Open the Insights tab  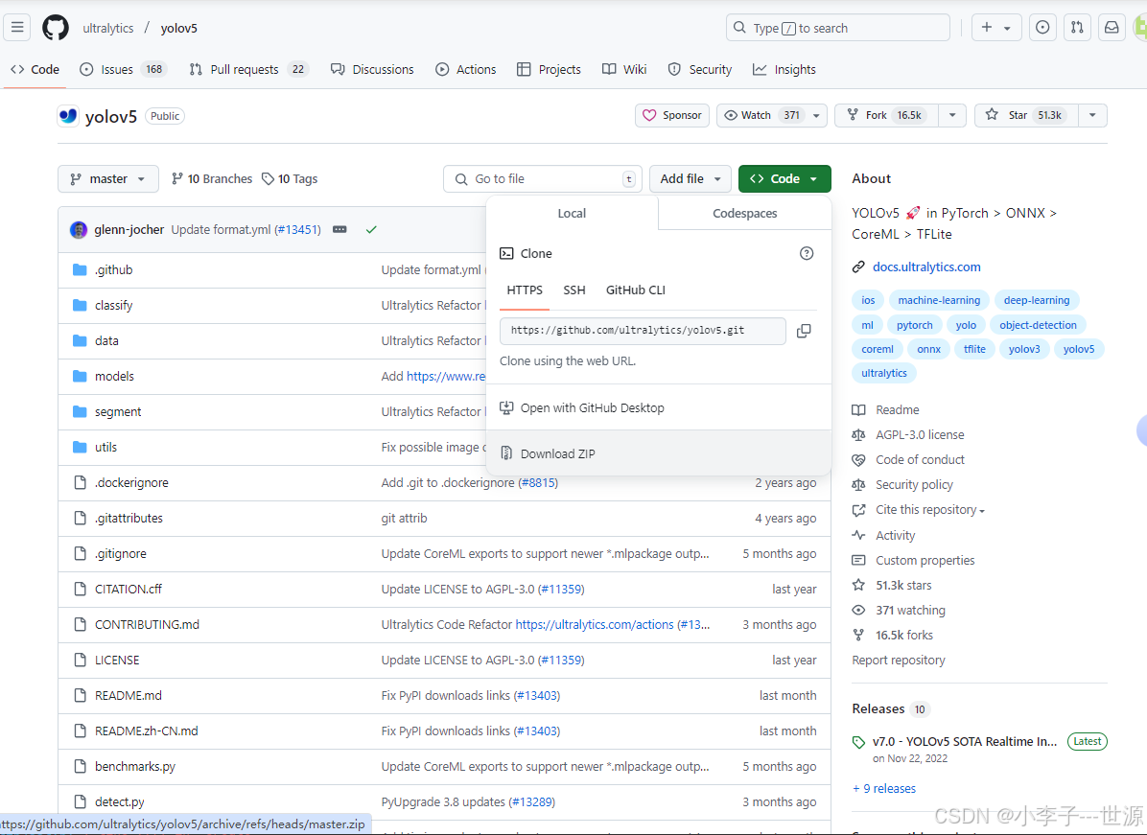pyautogui.click(x=784, y=69)
